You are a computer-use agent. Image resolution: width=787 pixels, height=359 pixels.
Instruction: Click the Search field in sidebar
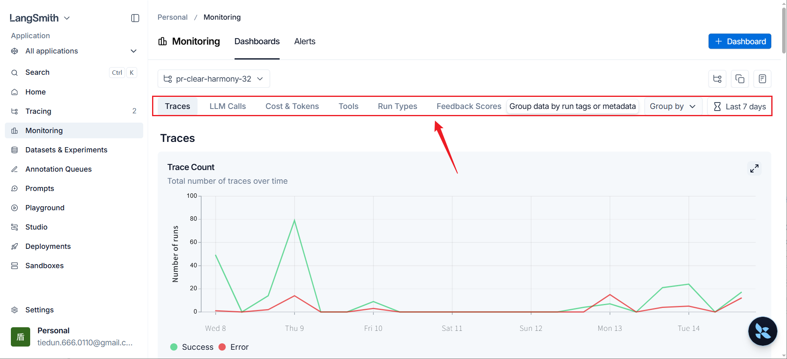point(74,72)
